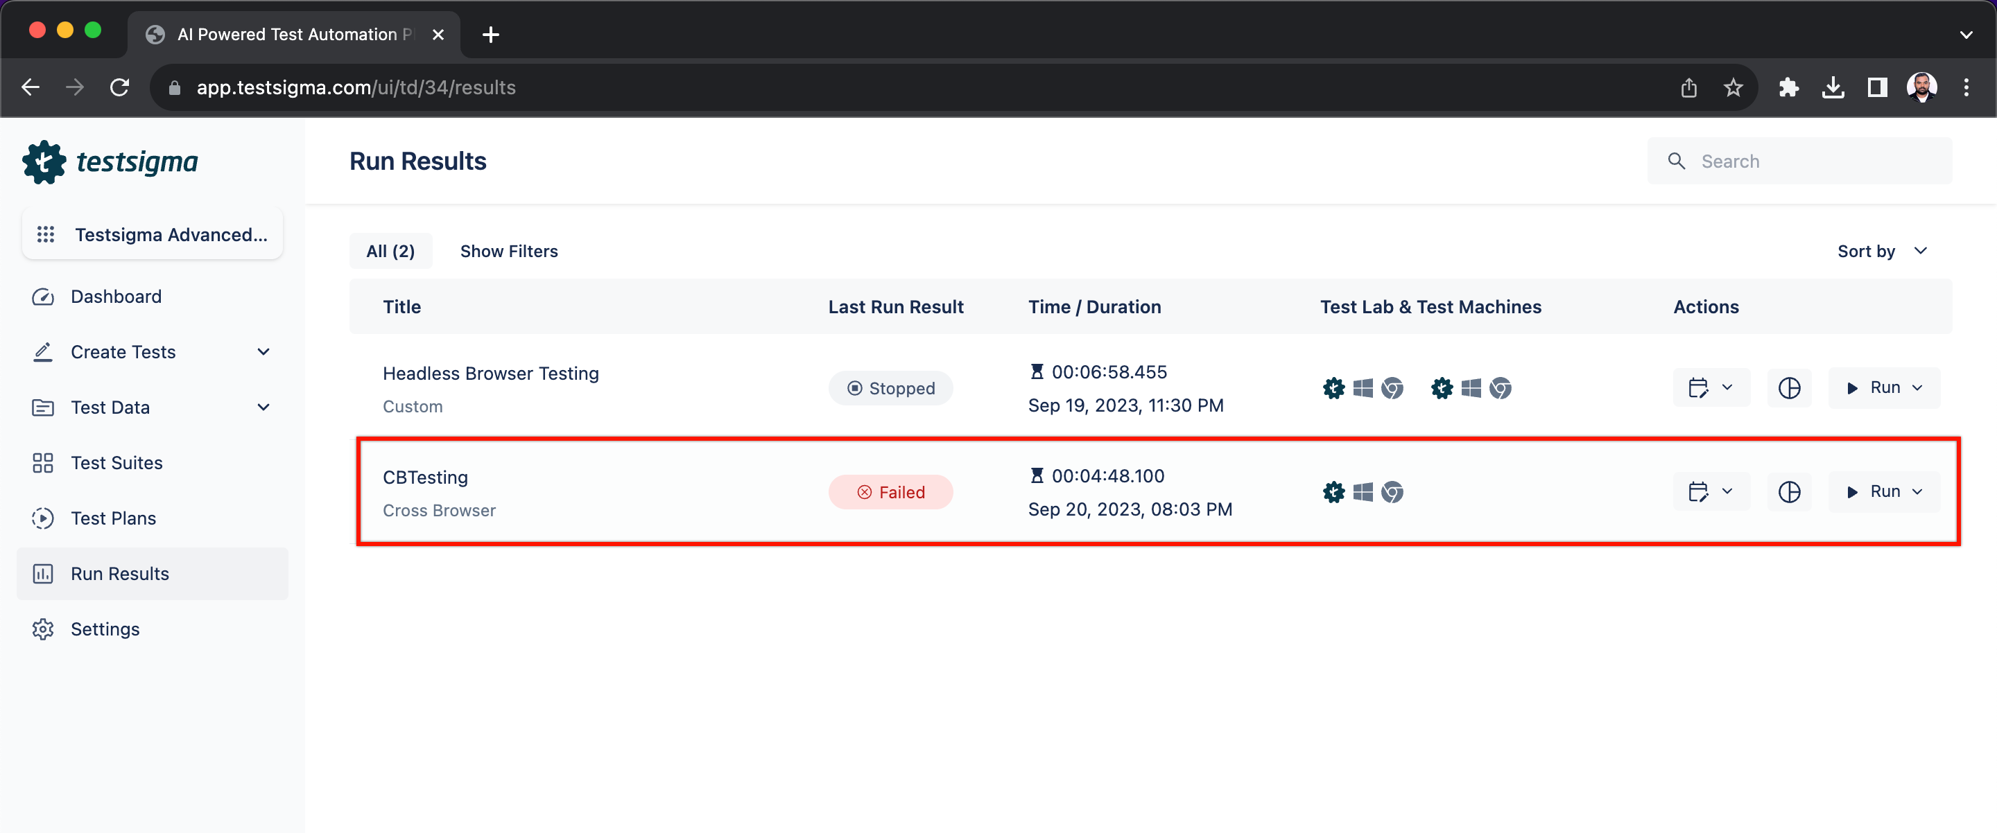Click the Test Plans play-circle icon
1997x833 pixels.
point(42,518)
